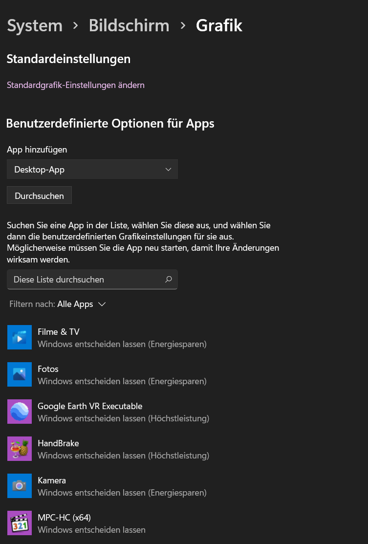The height and width of the screenshot is (544, 368).
Task: Click the Filme & TV app icon
Action: pyautogui.click(x=20, y=337)
